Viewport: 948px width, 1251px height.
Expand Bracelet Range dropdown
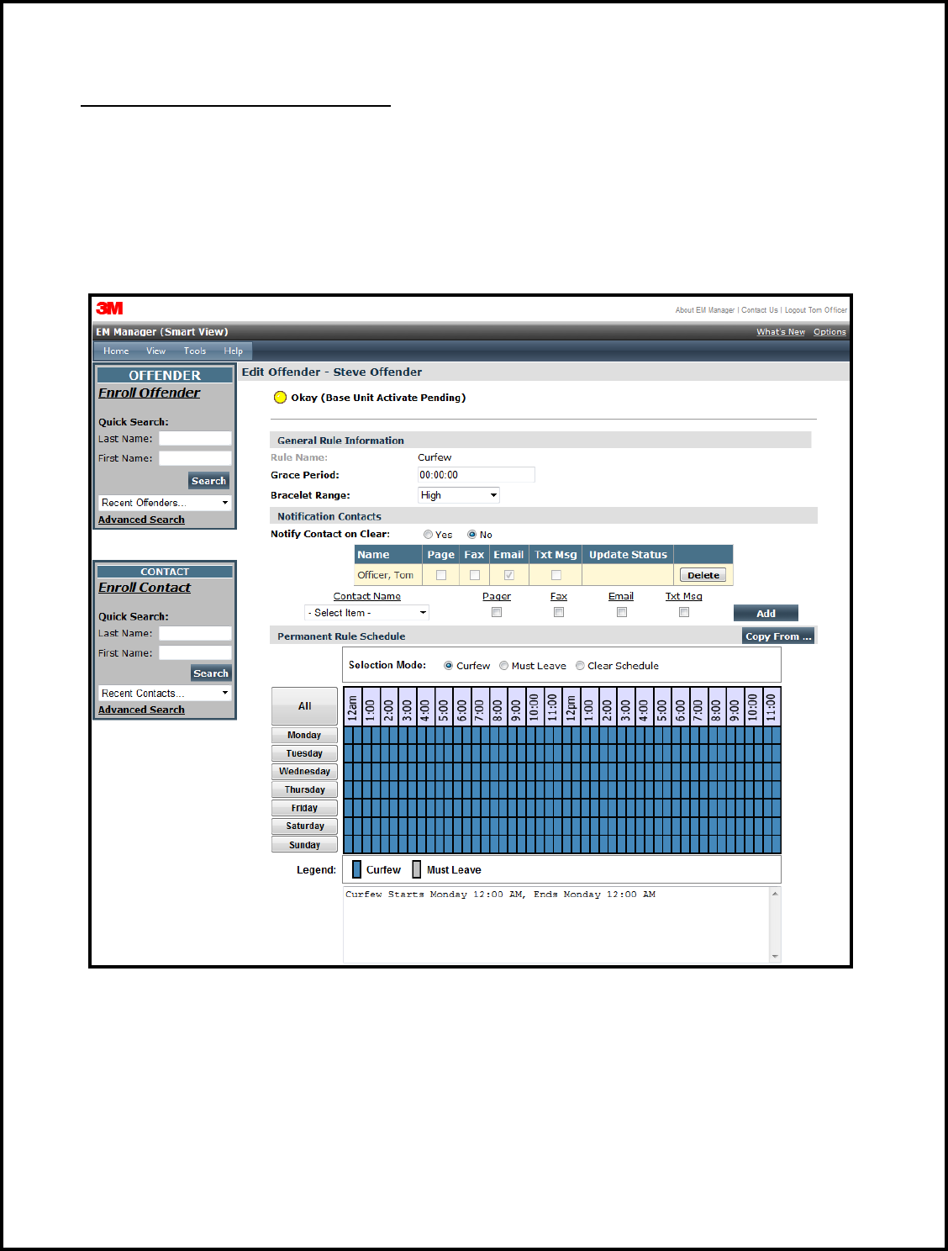coord(458,495)
